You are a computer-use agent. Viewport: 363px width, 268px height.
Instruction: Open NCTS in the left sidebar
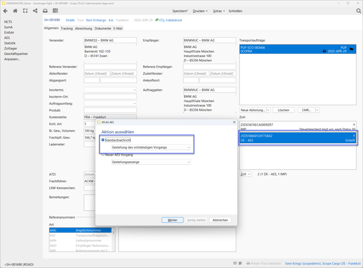pos(8,22)
